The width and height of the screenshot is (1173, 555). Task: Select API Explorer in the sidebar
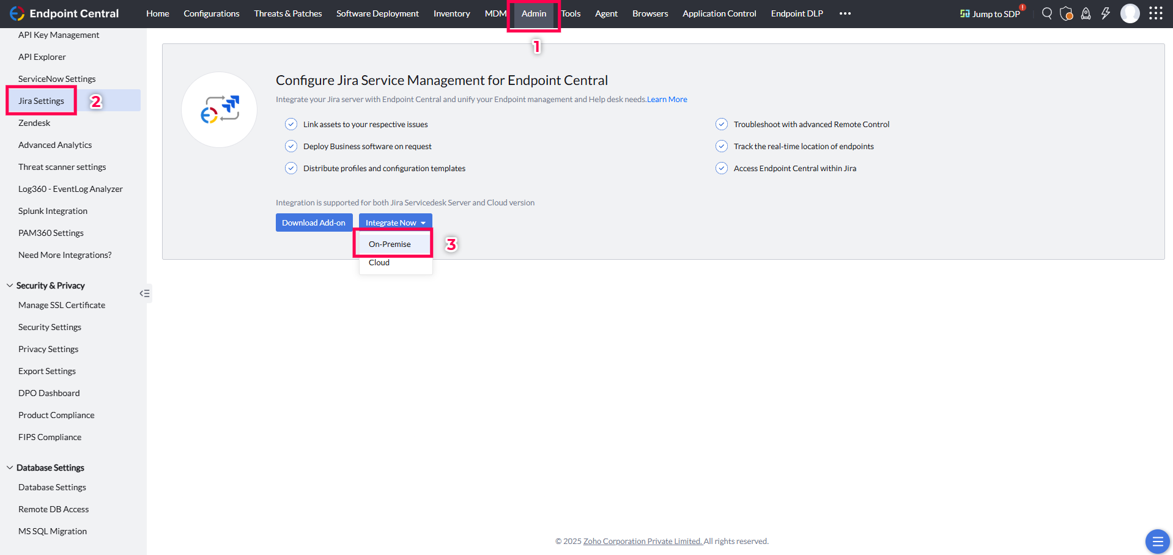point(42,57)
